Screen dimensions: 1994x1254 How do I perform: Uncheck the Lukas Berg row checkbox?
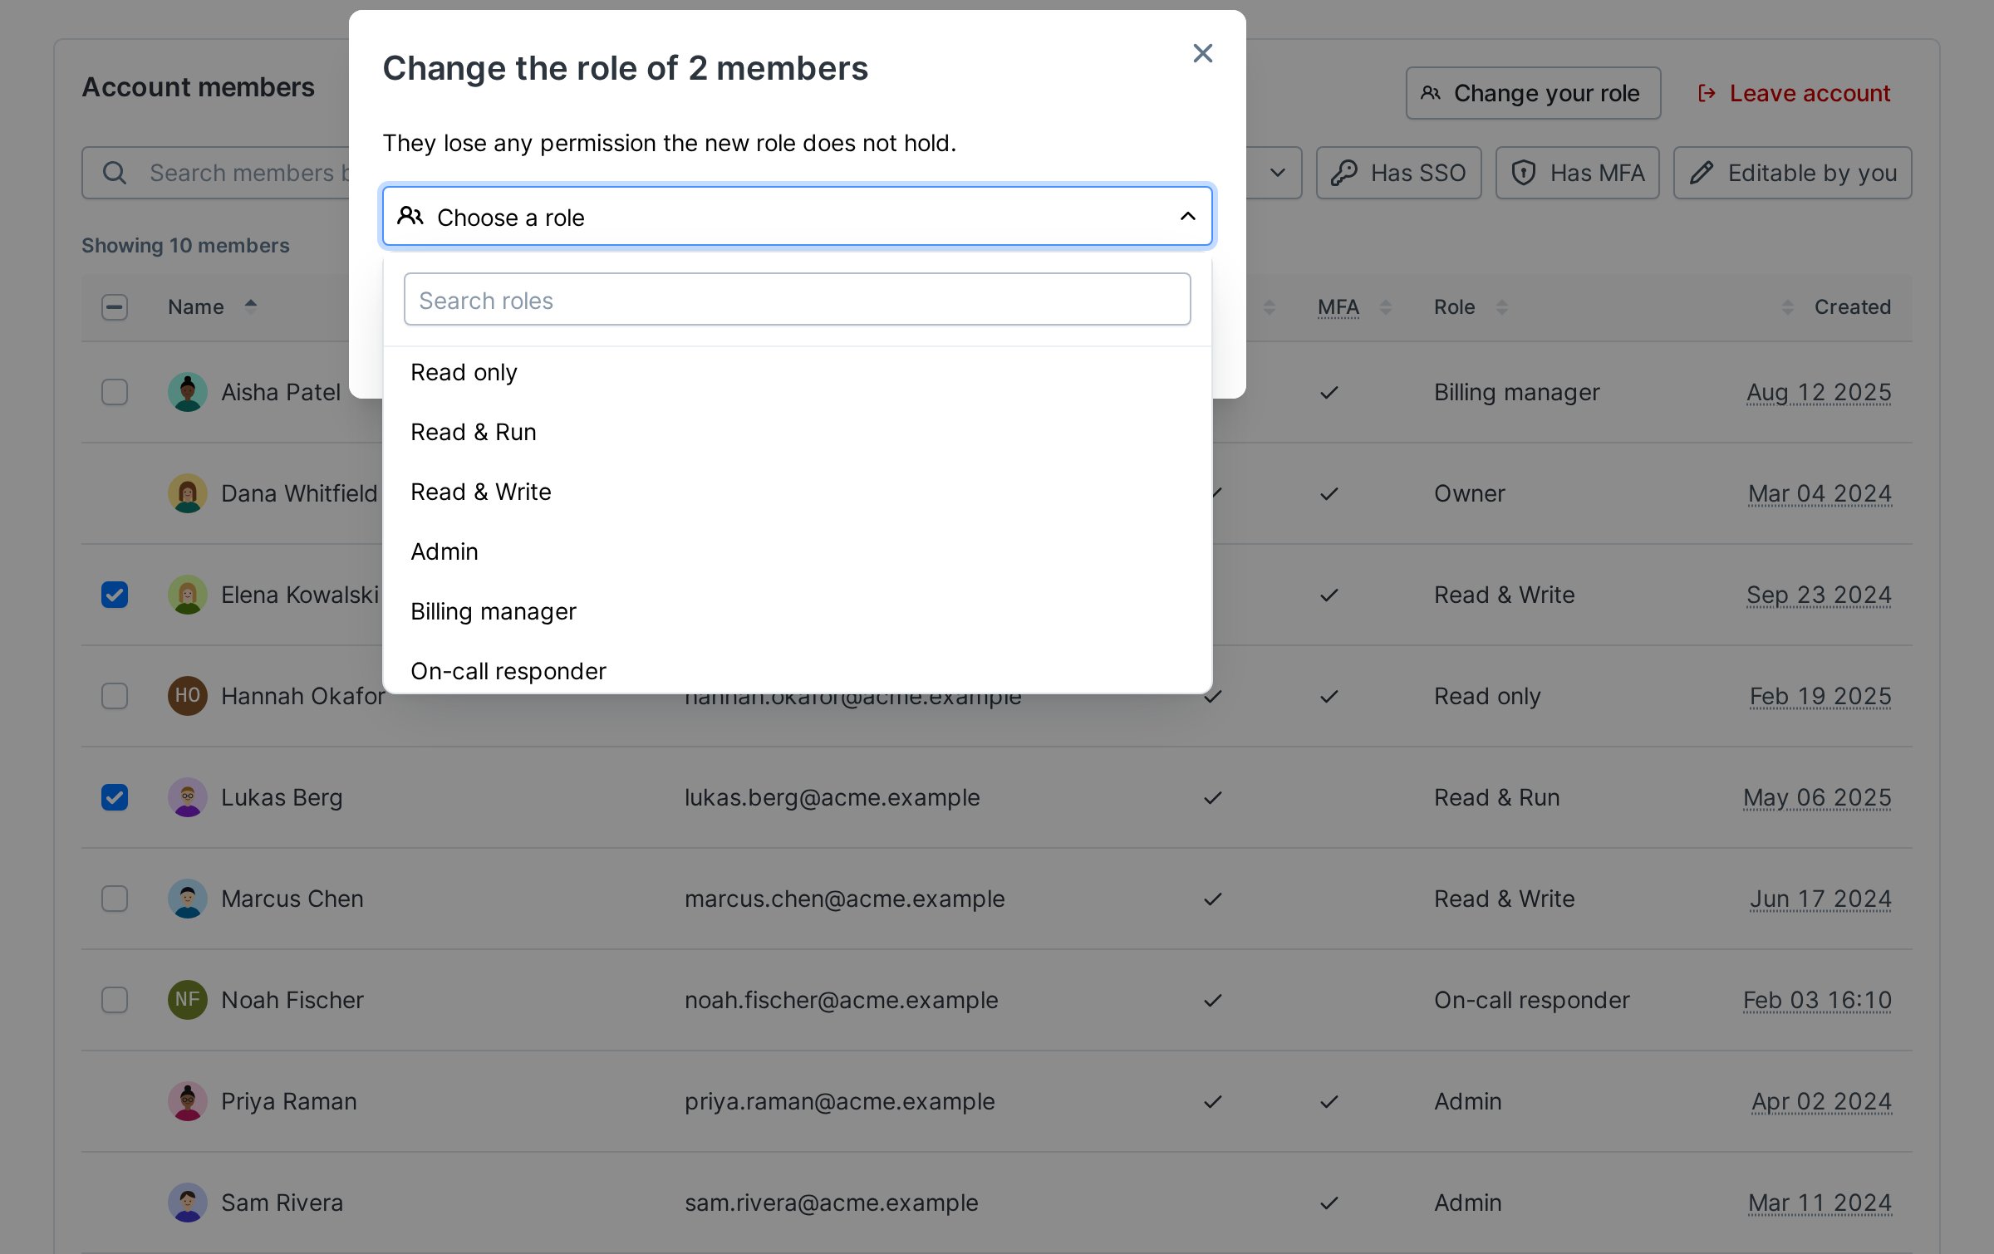pyautogui.click(x=115, y=797)
